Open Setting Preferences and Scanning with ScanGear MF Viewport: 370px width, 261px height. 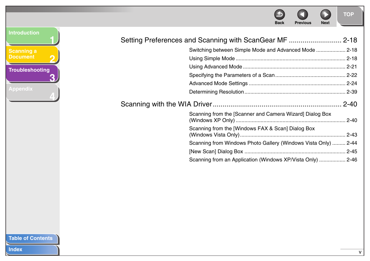click(x=239, y=40)
